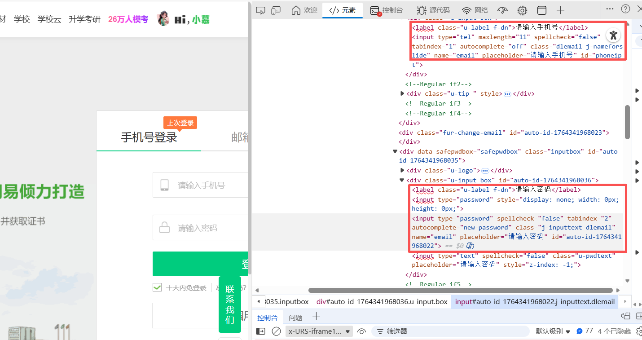Click the Hi, 小慕 avatar

click(183, 19)
